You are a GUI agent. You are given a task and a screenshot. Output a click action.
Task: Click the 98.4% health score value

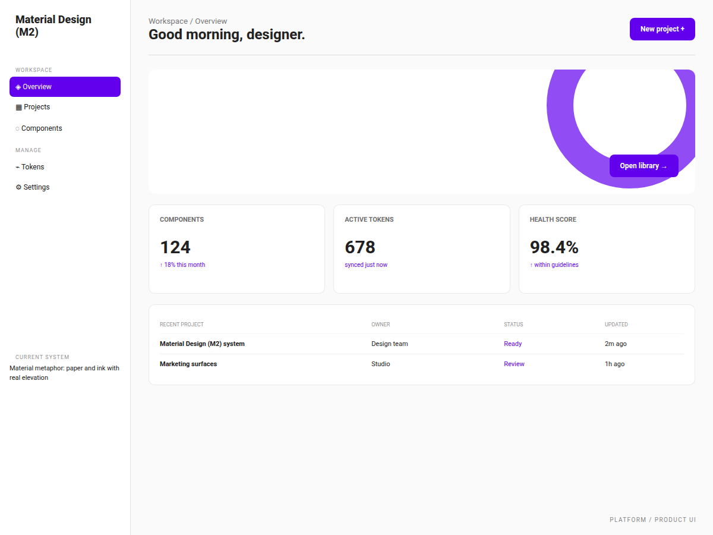coord(554,247)
